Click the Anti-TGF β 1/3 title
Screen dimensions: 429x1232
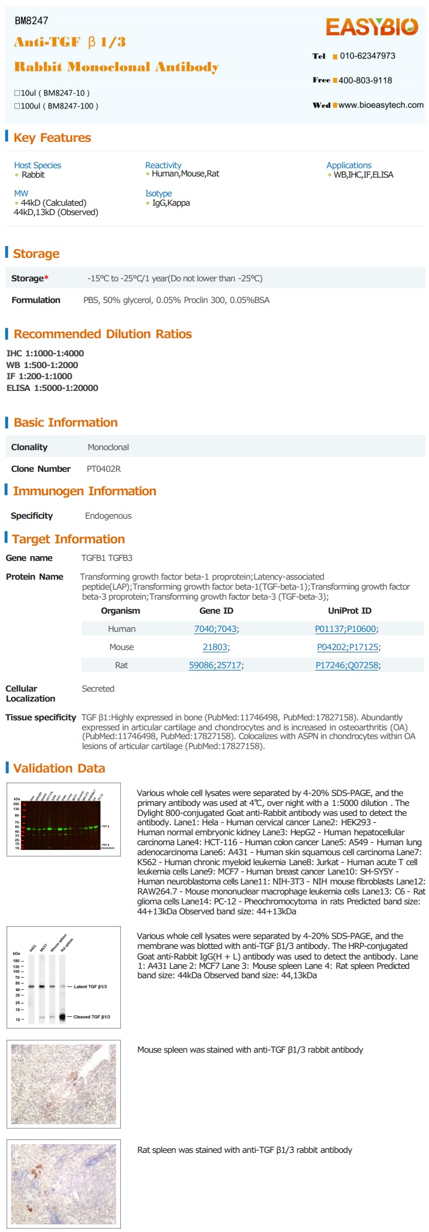tap(70, 42)
